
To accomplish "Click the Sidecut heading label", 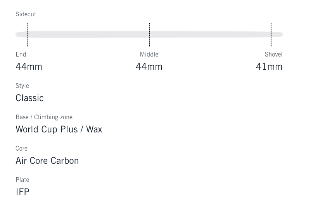I will [x=26, y=14].
